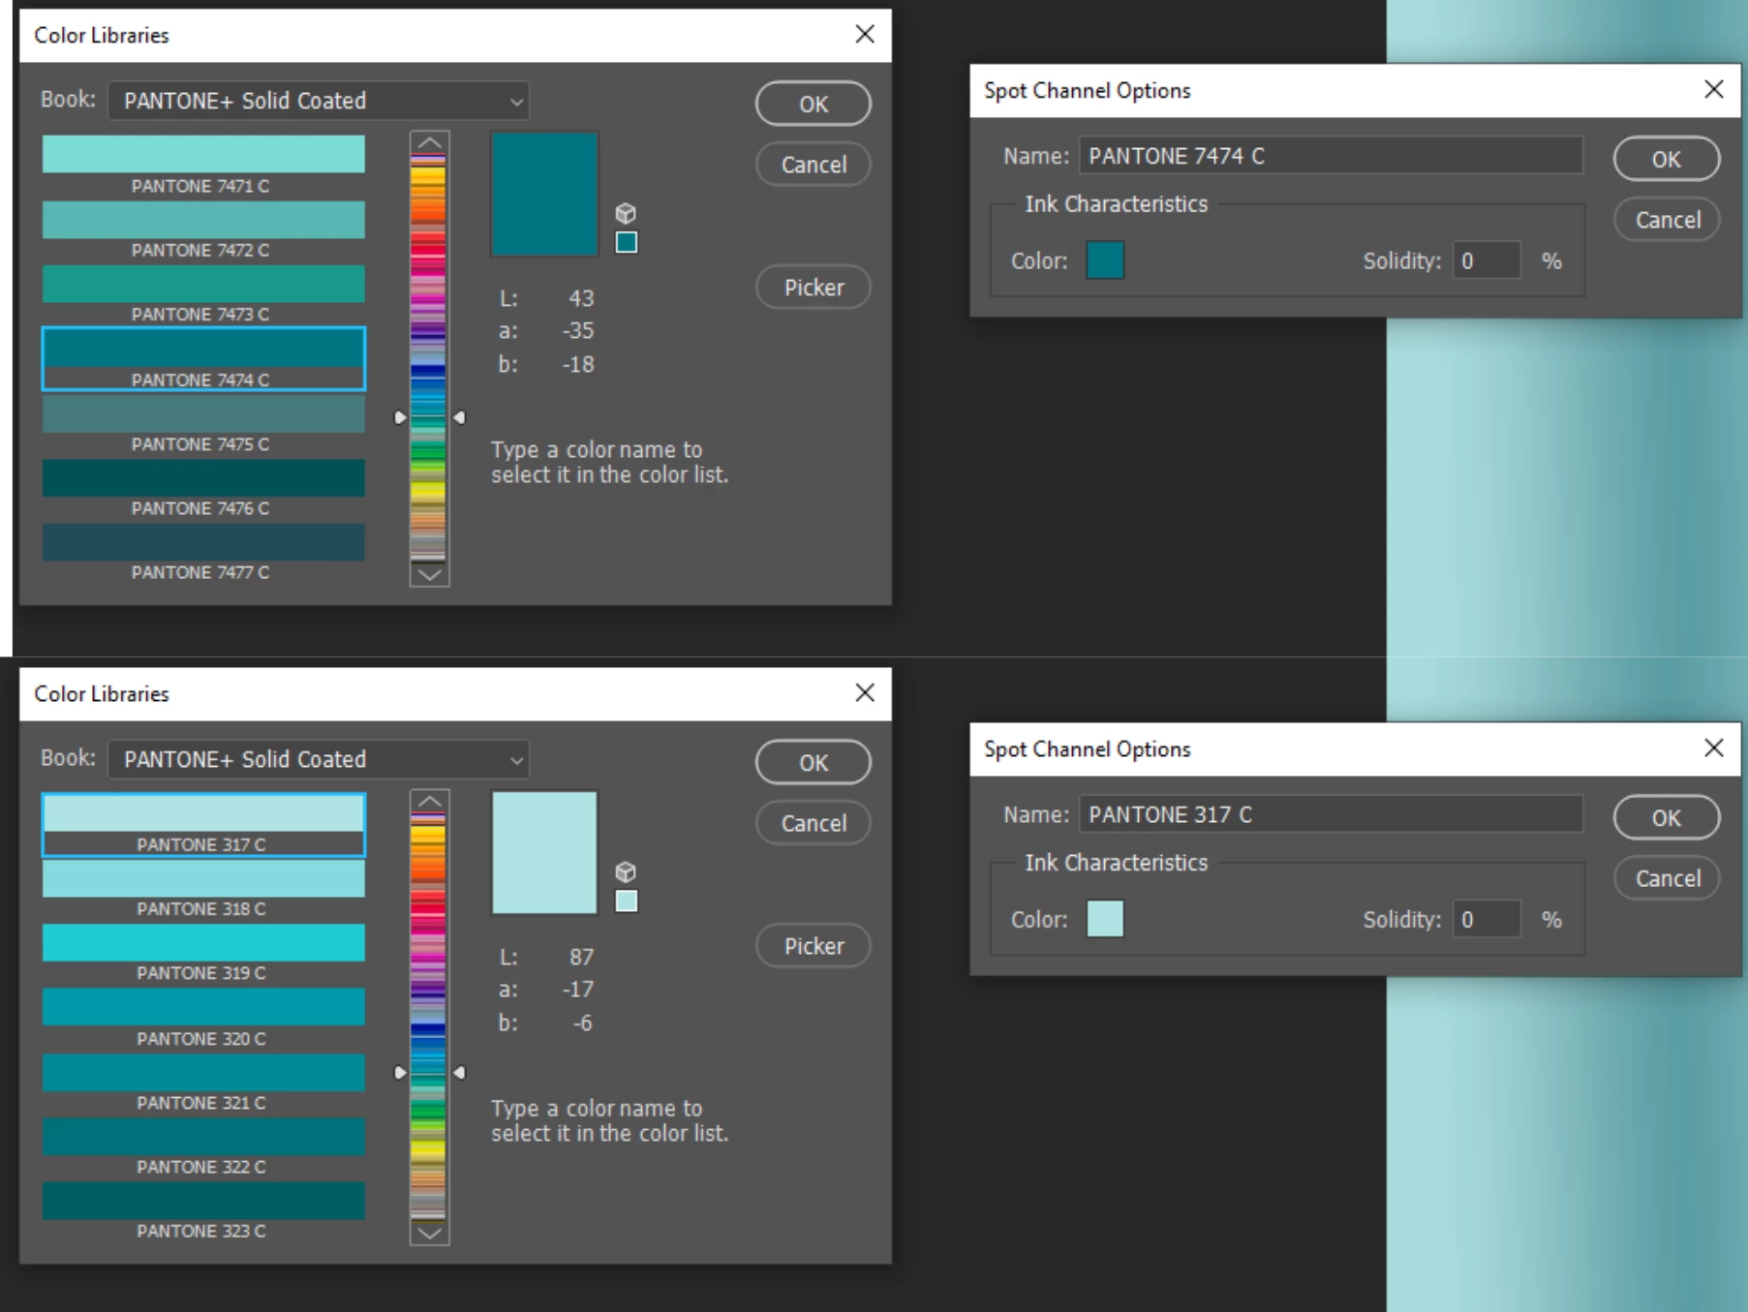Viewport: 1748px width, 1312px height.
Task: Click out-of-gamut cube icon in top Color Libraries
Action: coord(626,213)
